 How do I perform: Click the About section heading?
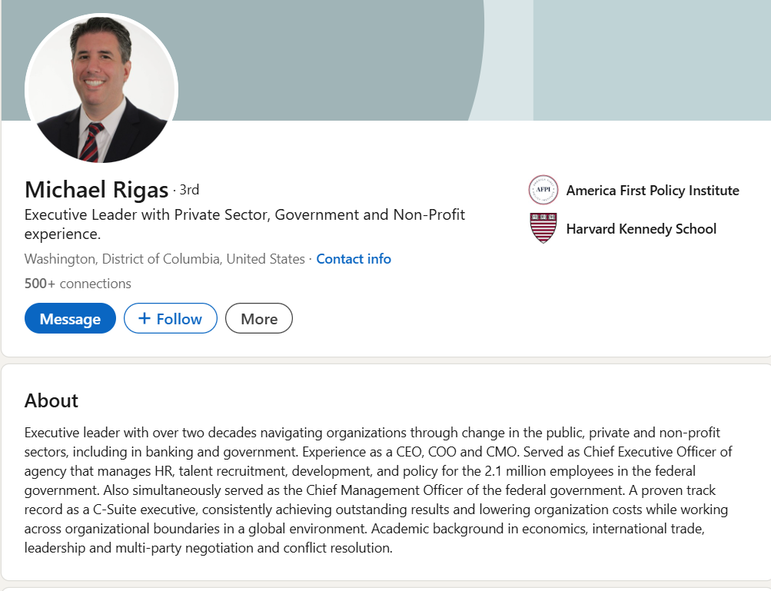52,400
